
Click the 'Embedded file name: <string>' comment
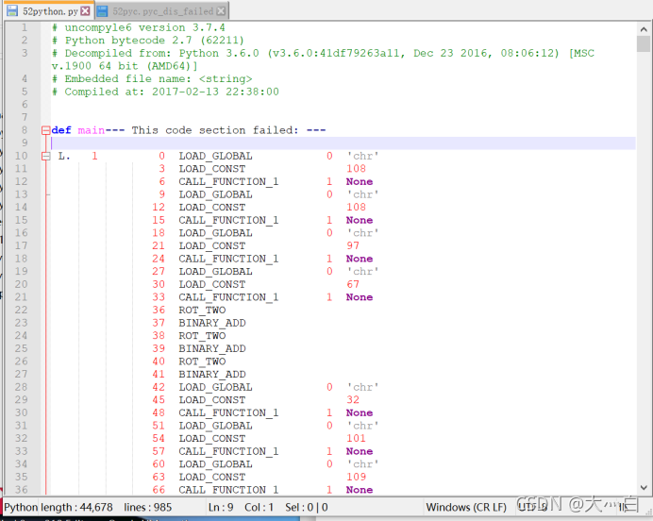pyautogui.click(x=152, y=78)
